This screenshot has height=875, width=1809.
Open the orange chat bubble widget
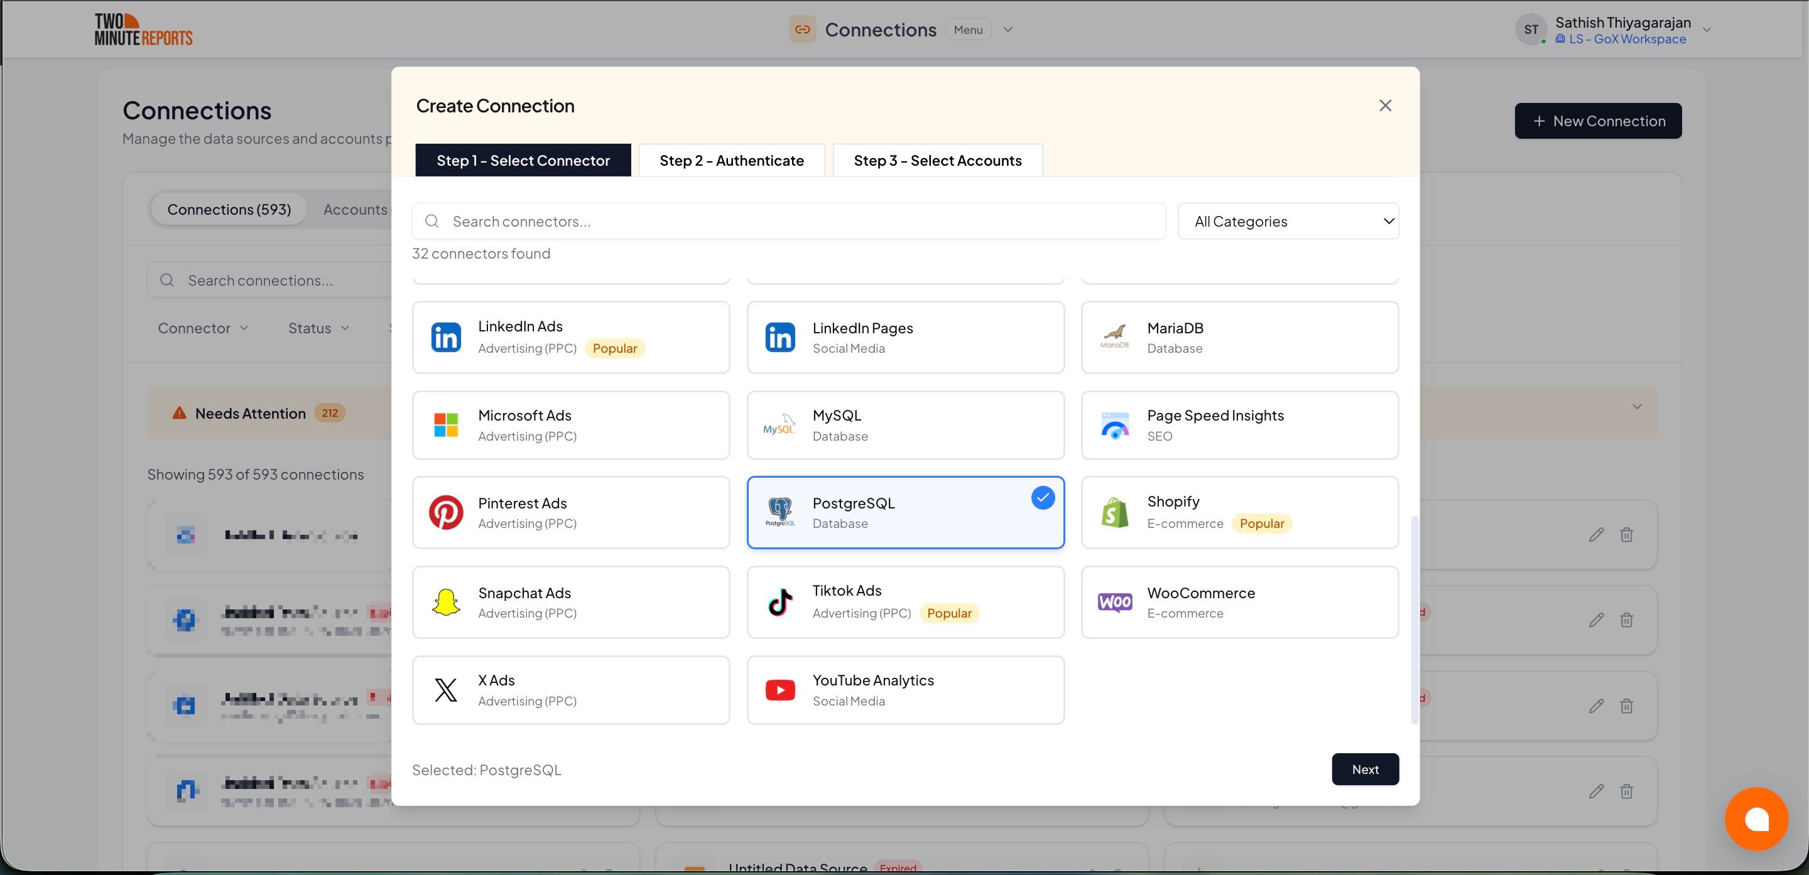1756,818
